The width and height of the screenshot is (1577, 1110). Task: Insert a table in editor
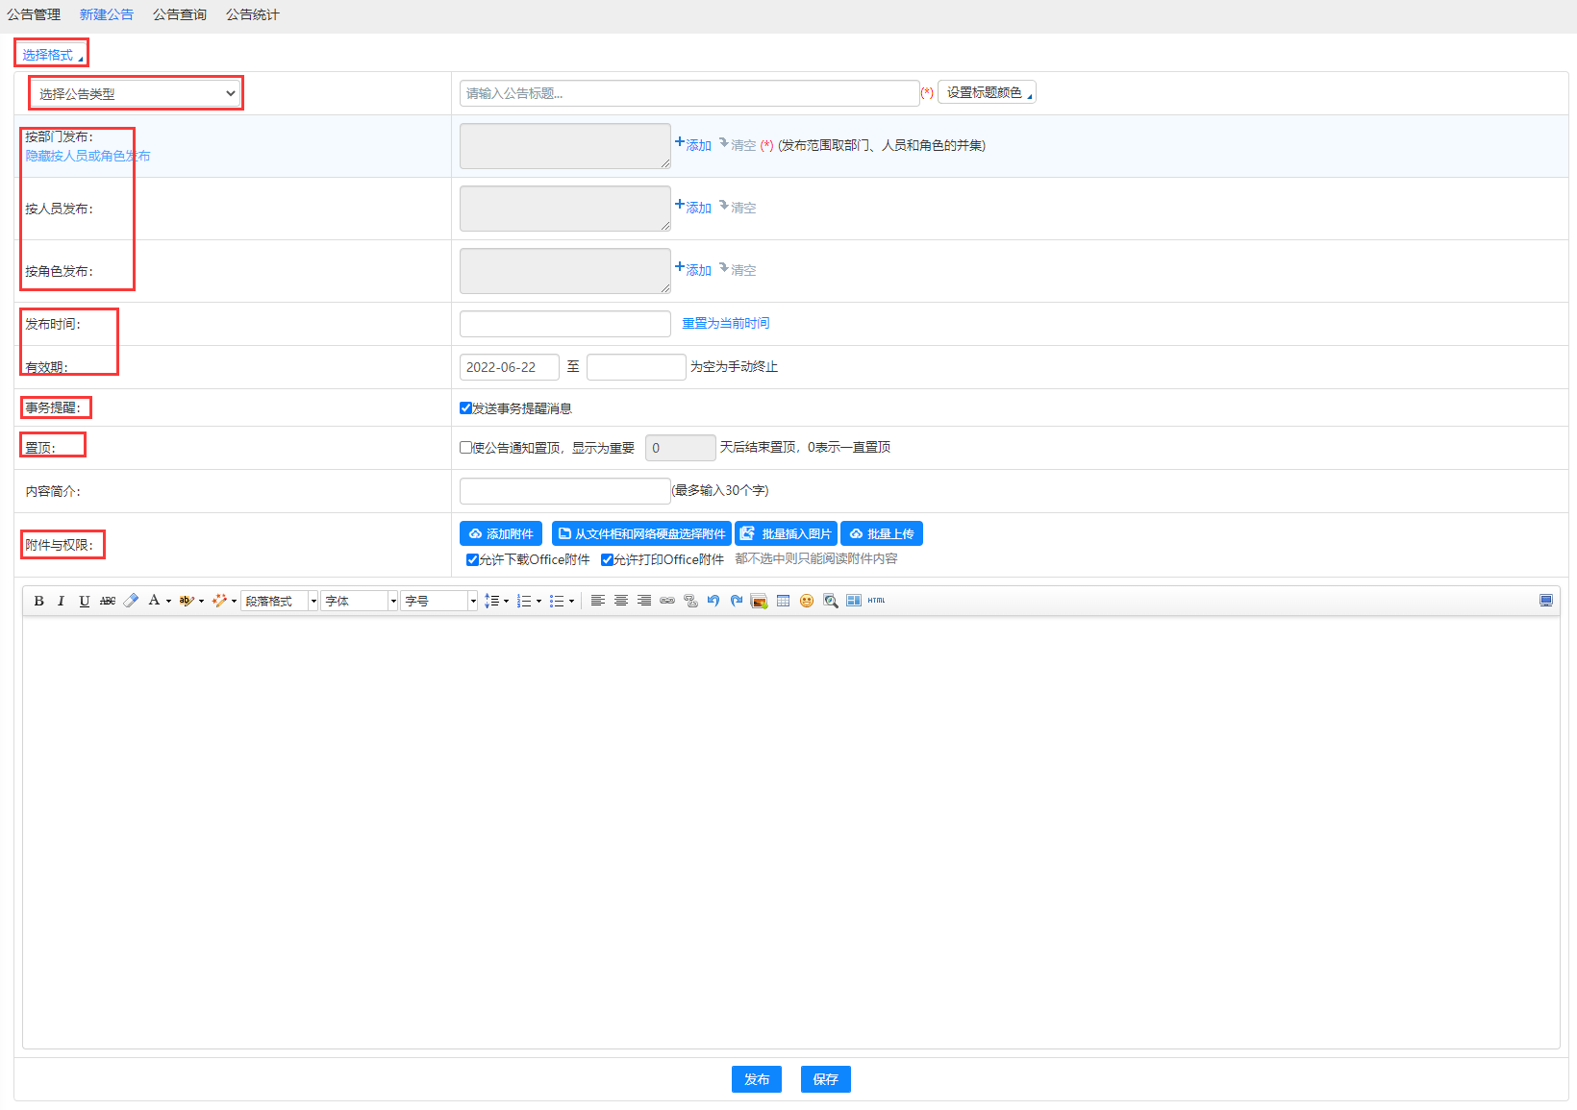pyautogui.click(x=783, y=601)
